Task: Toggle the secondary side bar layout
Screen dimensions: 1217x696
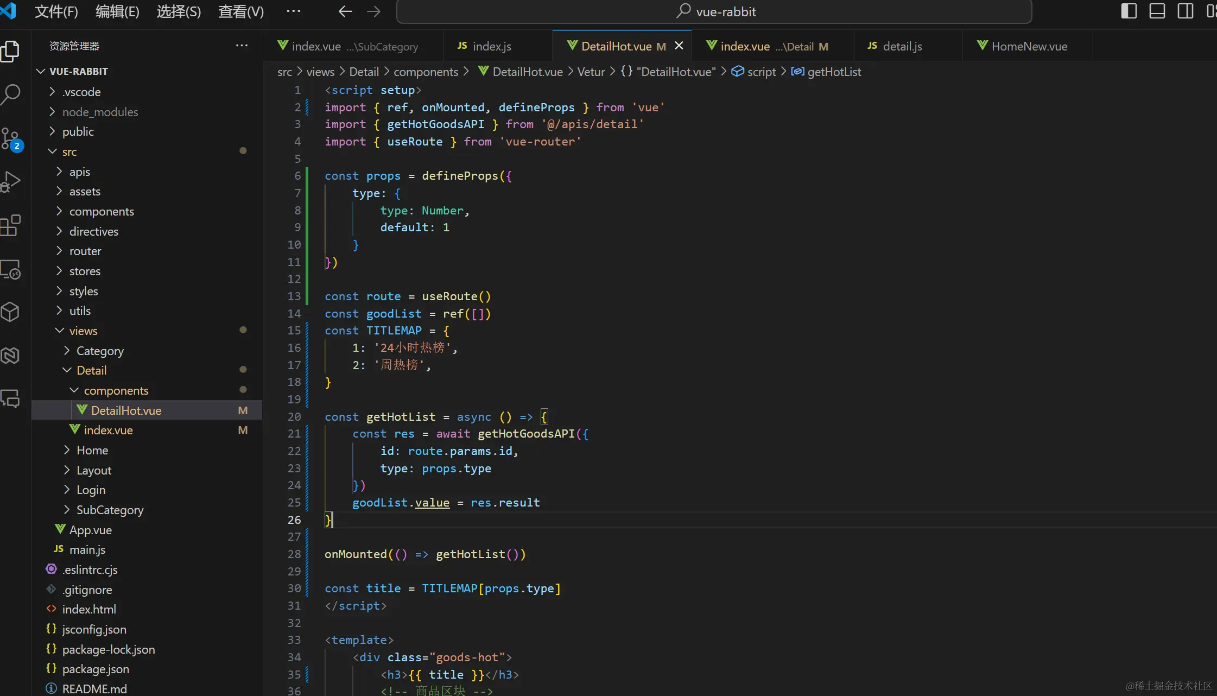Action: [x=1185, y=11]
